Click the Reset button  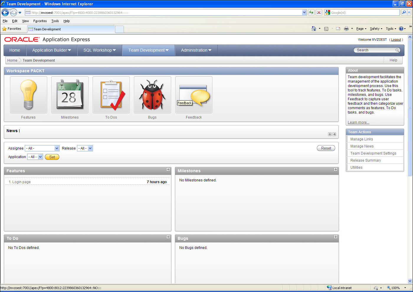tap(326, 148)
